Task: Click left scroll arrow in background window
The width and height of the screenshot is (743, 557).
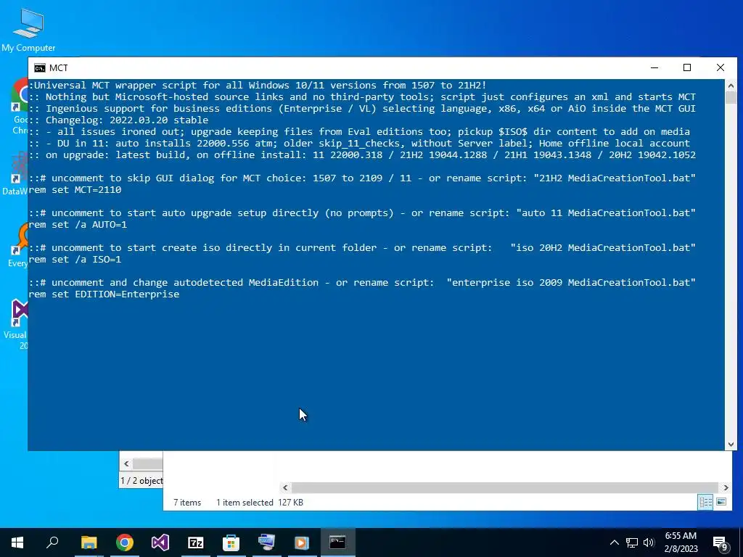Action: (x=126, y=463)
